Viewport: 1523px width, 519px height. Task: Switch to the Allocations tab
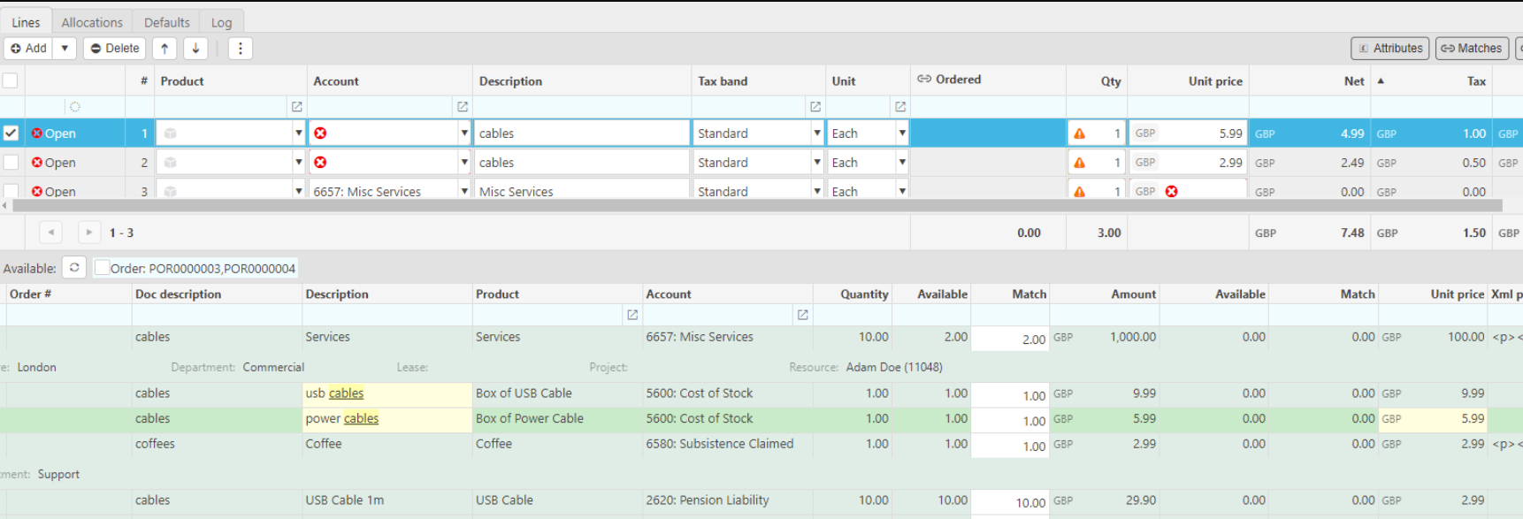[92, 22]
